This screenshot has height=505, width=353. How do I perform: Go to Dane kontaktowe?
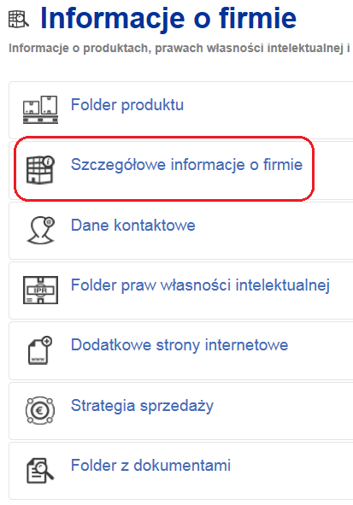tap(133, 225)
